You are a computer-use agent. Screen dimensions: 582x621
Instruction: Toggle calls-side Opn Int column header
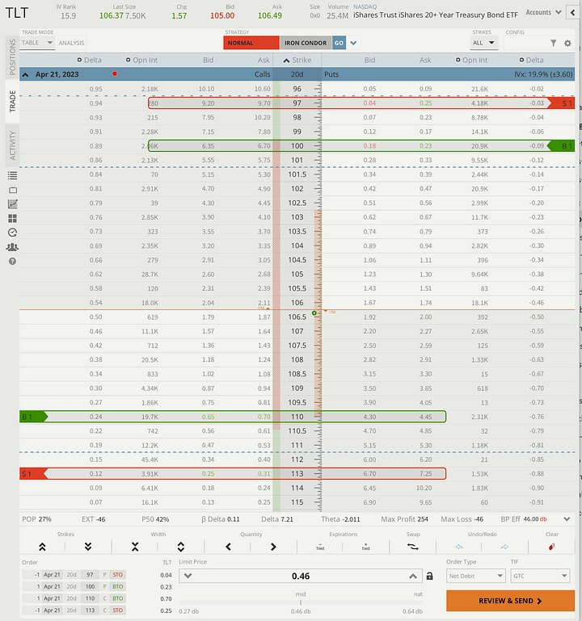tap(141, 60)
